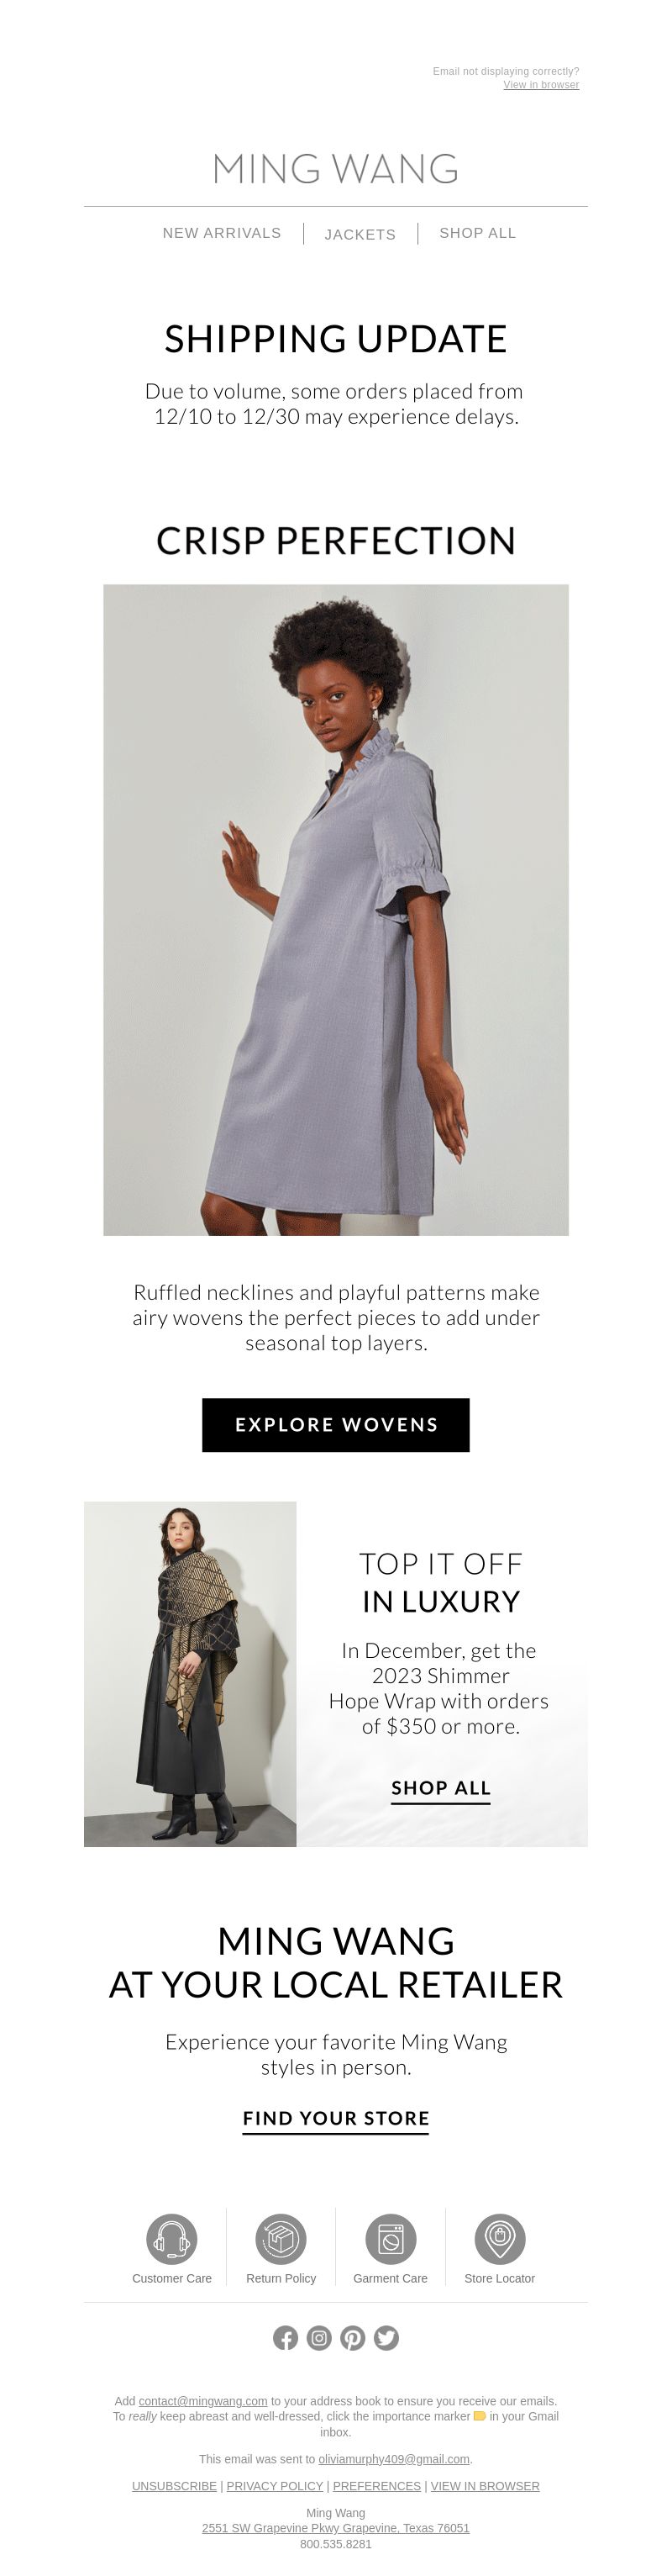The width and height of the screenshot is (672, 2576).
Task: Open the Garment Care washer icon
Action: (391, 2238)
